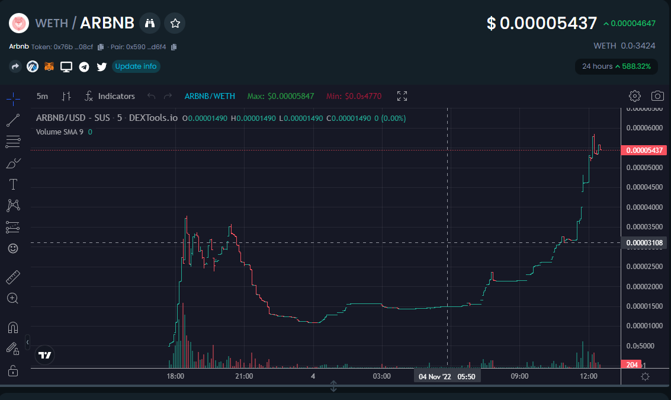
Task: Open the emoji icons tool
Action: point(13,248)
